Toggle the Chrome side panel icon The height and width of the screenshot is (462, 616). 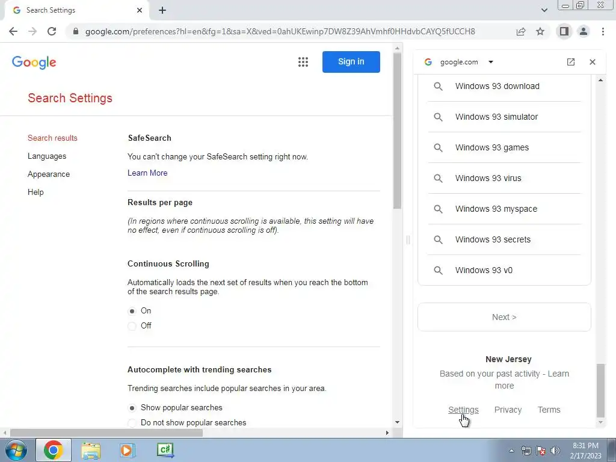[564, 31]
